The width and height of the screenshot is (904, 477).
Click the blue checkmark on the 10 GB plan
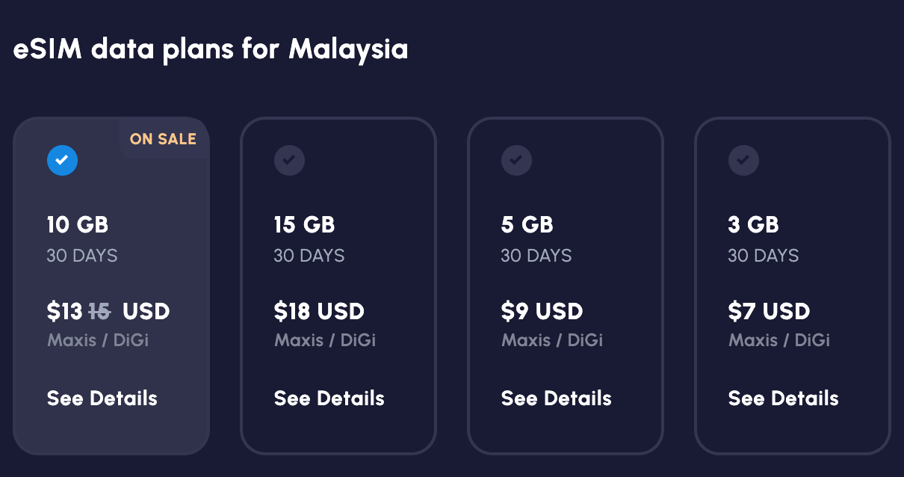(62, 160)
